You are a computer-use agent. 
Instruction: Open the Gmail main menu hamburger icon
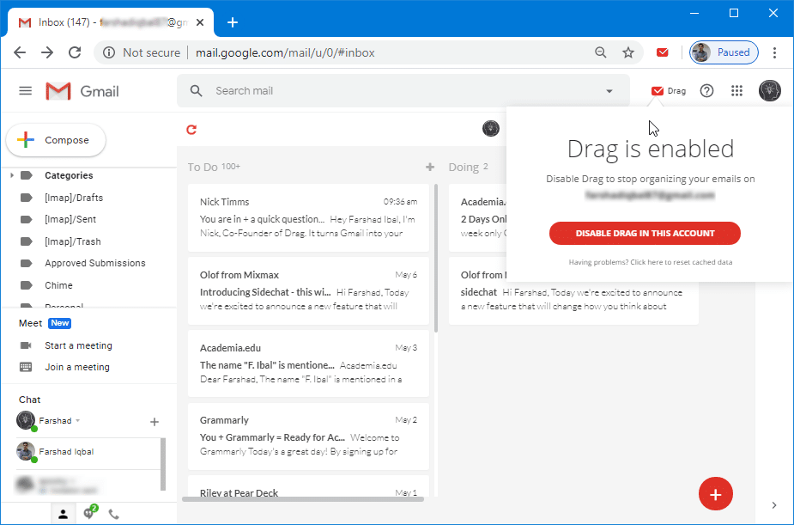[26, 91]
